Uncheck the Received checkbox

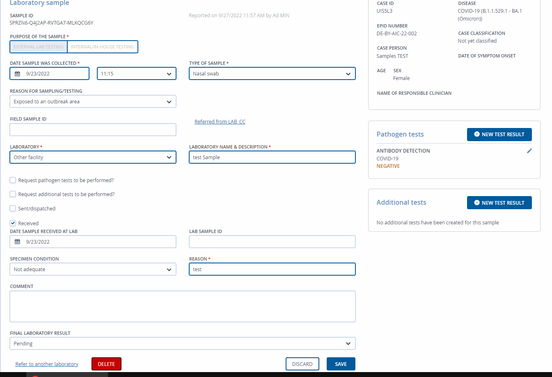tap(13, 223)
